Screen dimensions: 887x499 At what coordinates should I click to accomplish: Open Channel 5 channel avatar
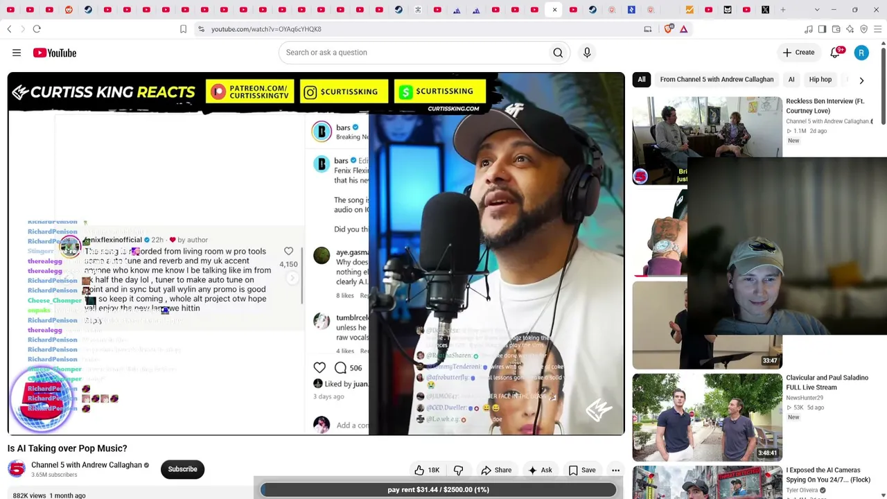pos(17,469)
